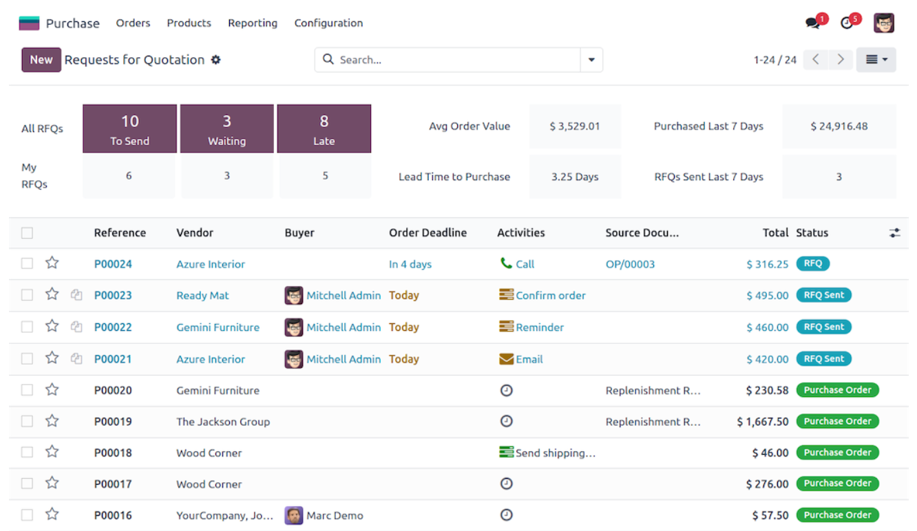Click the clock activity icon for P00020
This screenshot has width=917, height=531.
[x=506, y=390]
